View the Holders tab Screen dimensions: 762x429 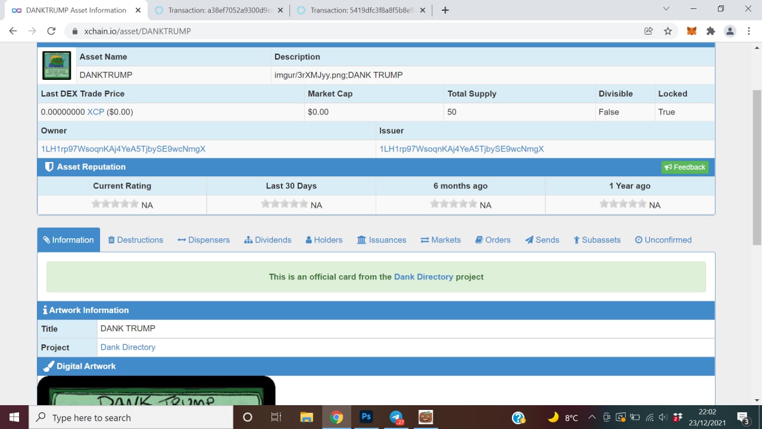(x=324, y=240)
